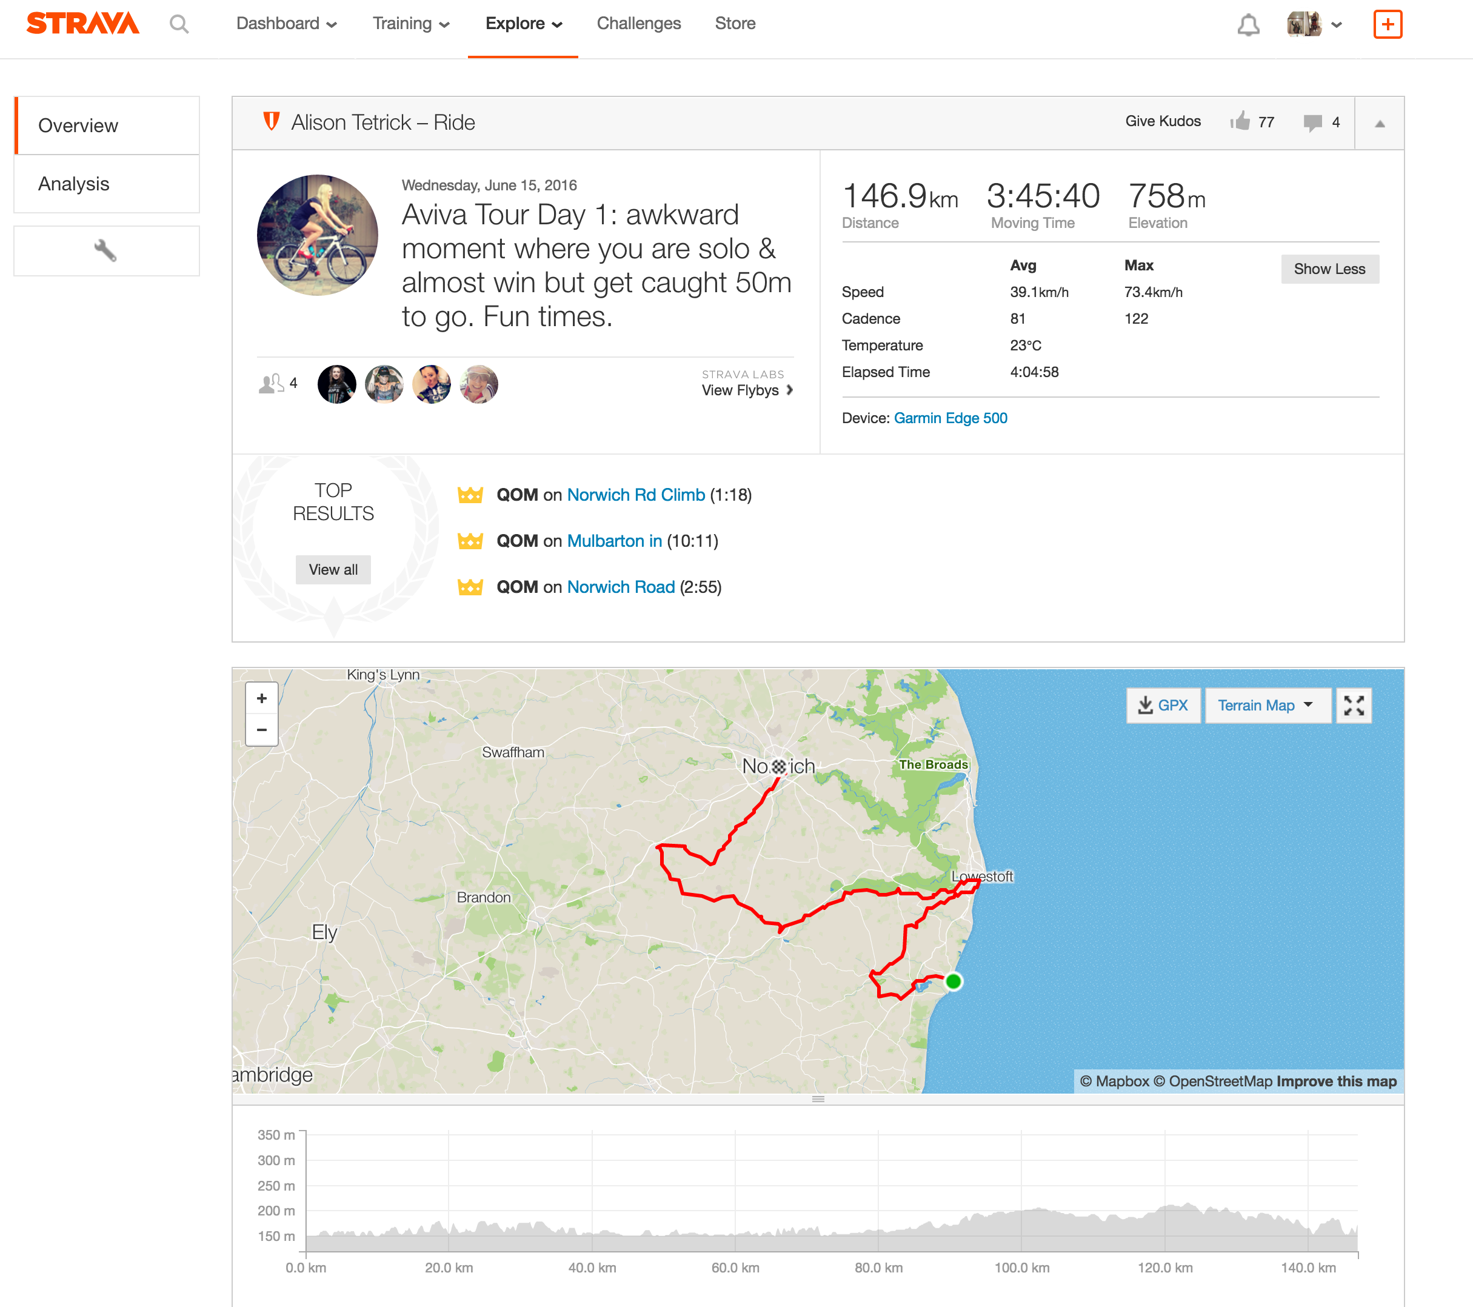Go to the Challenges page
Image resolution: width=1473 pixels, height=1307 pixels.
click(x=638, y=24)
